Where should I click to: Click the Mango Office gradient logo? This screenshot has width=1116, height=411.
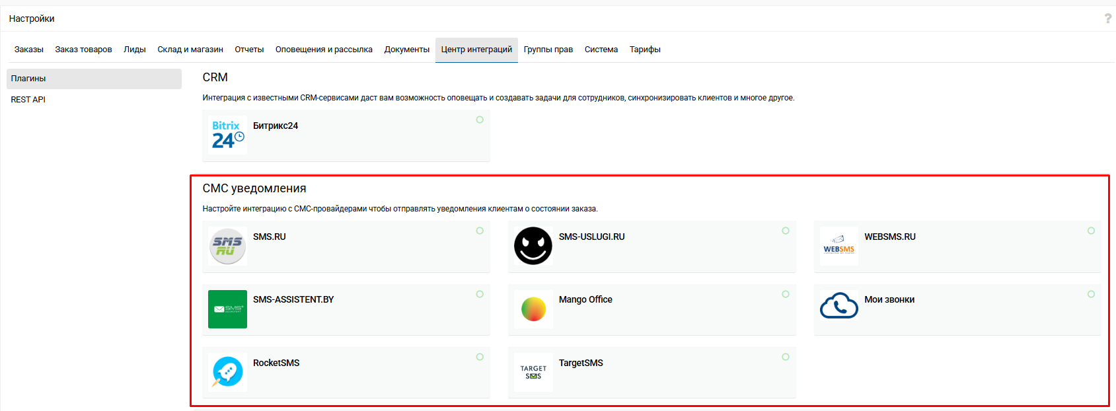(x=533, y=309)
